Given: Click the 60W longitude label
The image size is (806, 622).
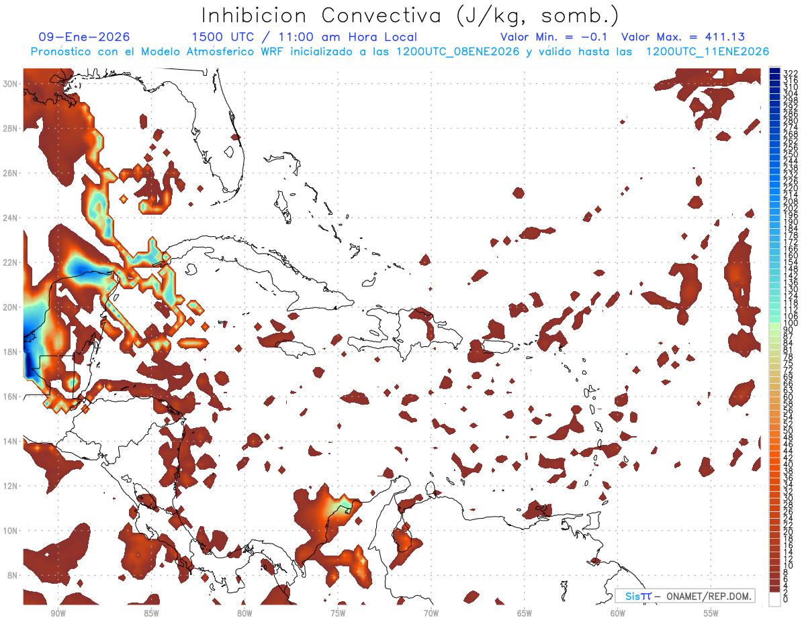Looking at the screenshot, I should [x=618, y=614].
